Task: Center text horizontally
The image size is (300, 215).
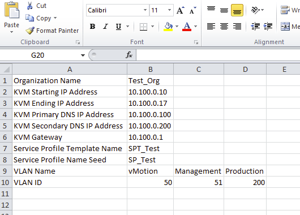Action: 224,27
